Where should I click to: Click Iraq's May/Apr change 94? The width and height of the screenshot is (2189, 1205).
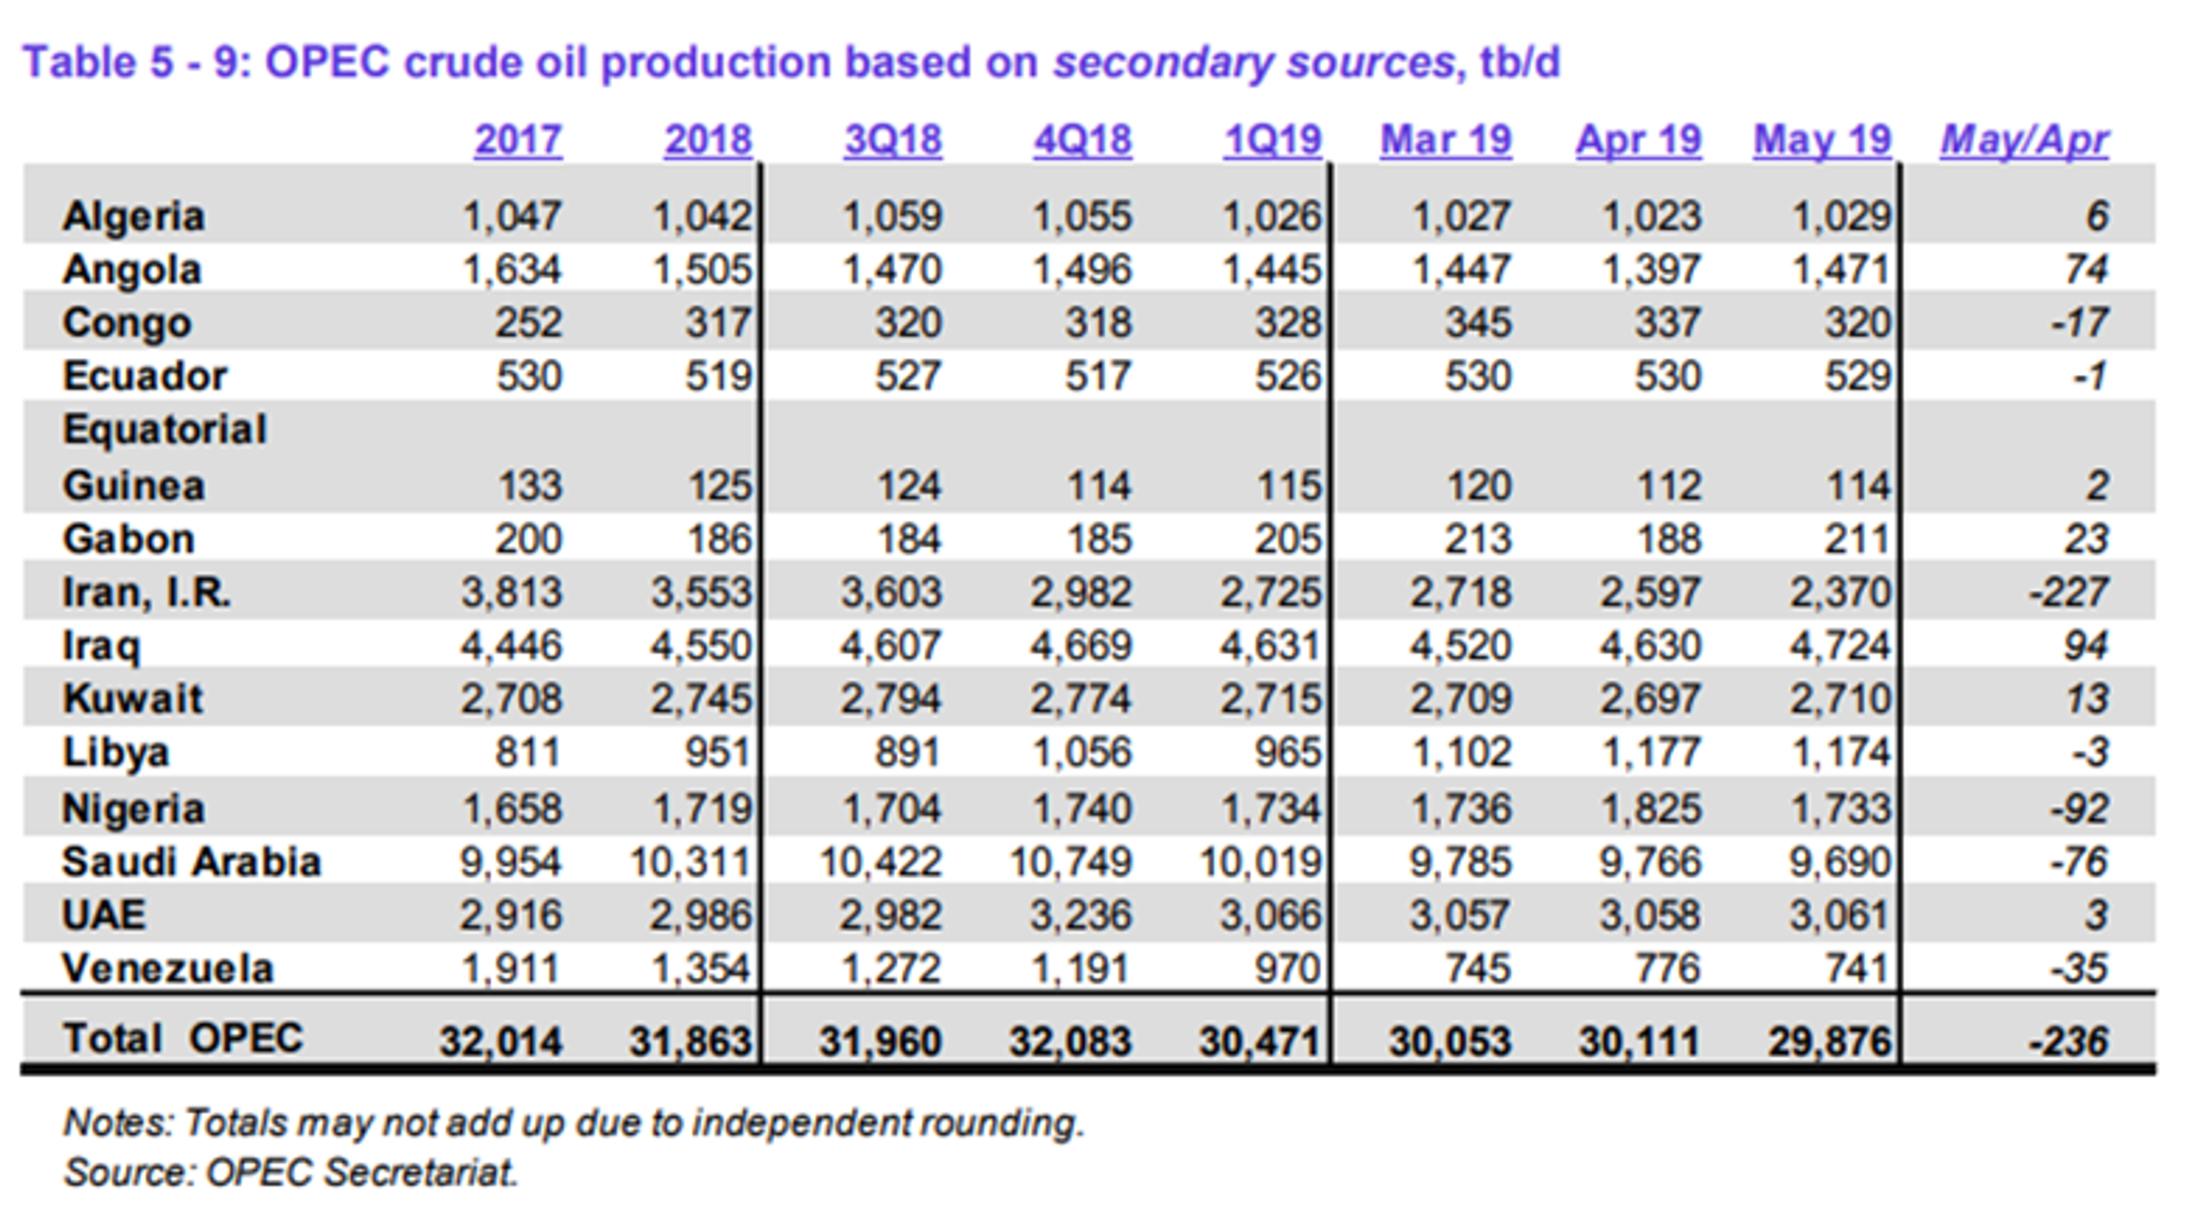(2085, 647)
